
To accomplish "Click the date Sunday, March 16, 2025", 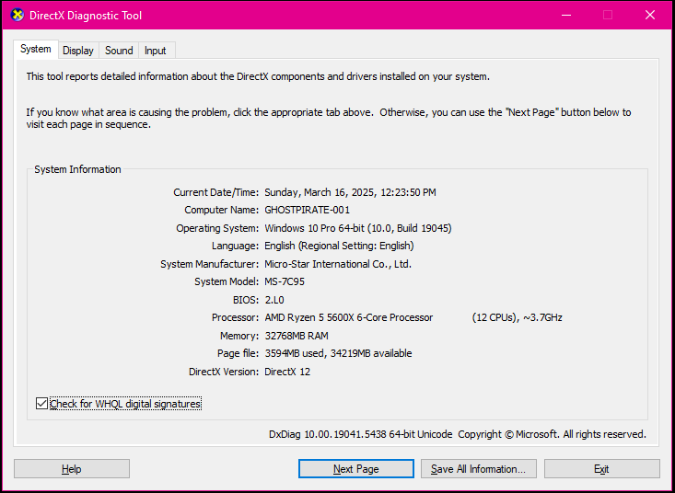I will click(x=320, y=192).
